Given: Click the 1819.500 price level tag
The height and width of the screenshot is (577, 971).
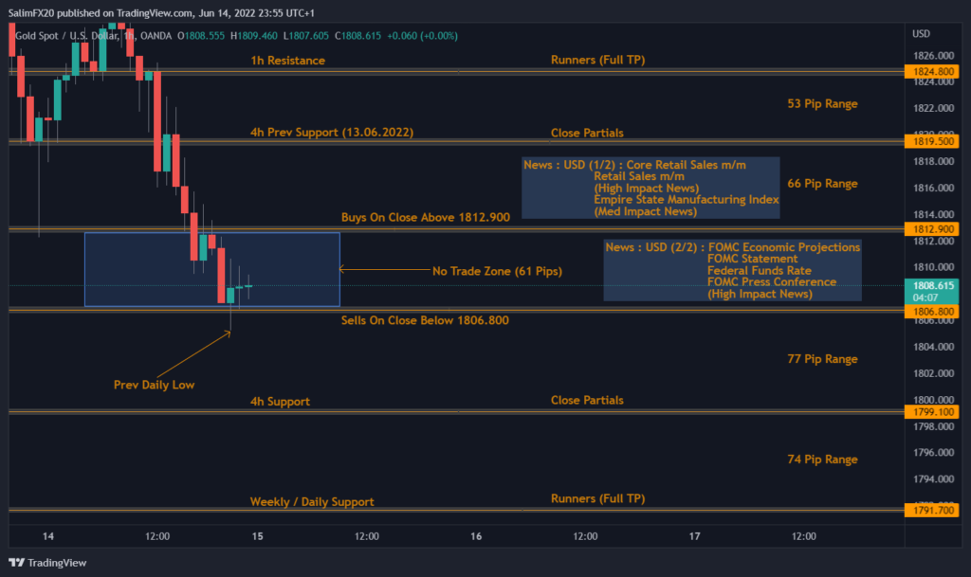Looking at the screenshot, I should pos(933,141).
